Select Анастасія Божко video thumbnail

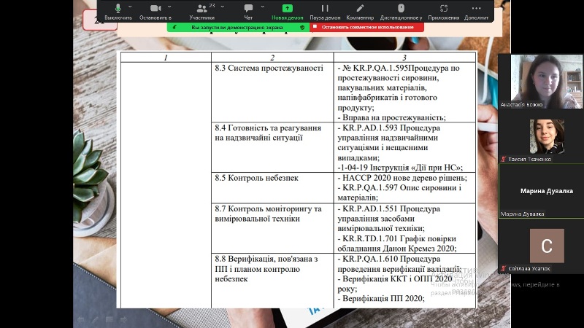(540, 82)
